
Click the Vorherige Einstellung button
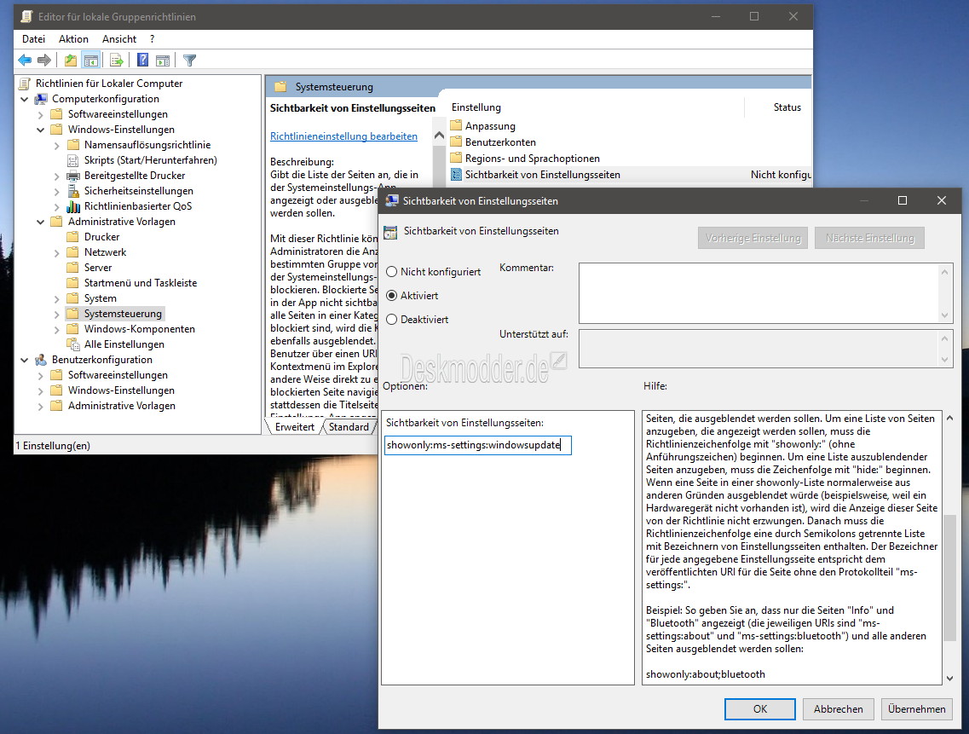click(753, 238)
